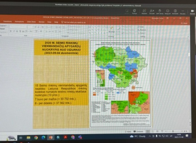Image resolution: width=196 pixels, height=143 pixels.
Task: Open the Quick Styles gallery
Action: (118, 30)
